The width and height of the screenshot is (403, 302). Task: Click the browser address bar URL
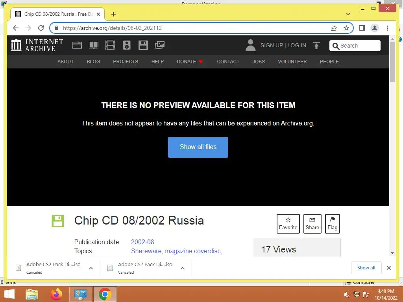point(112,28)
